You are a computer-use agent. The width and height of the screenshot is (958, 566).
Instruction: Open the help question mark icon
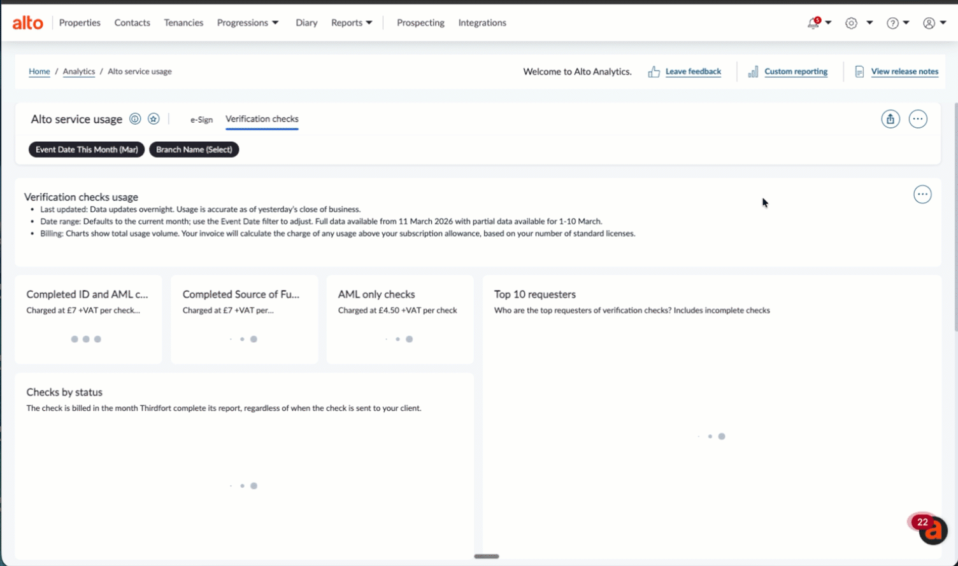click(892, 23)
